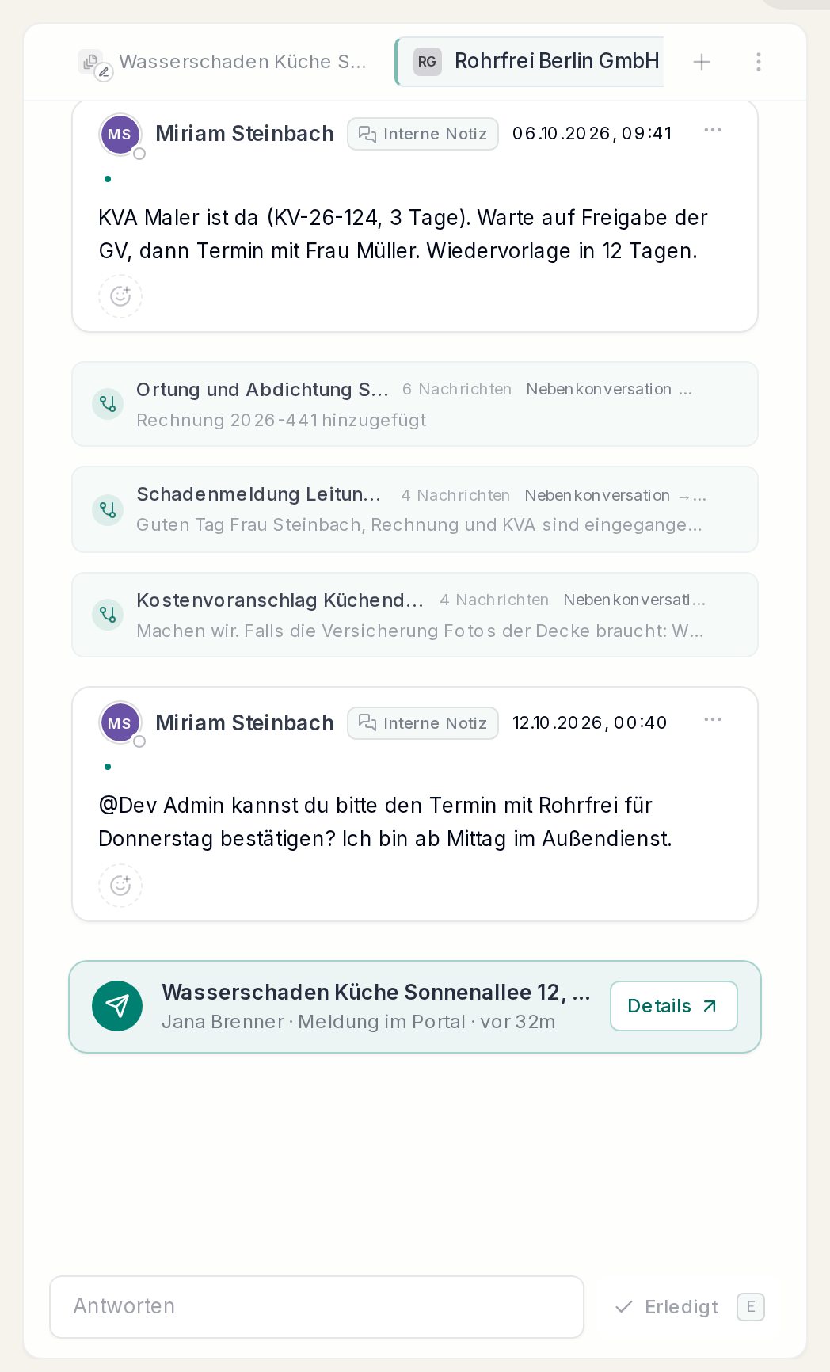The image size is (830, 1372).
Task: Click the green paper-plane send icon
Action: [x=117, y=1006]
